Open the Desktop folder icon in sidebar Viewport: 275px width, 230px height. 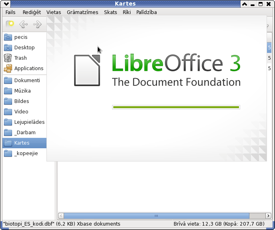coord(8,48)
